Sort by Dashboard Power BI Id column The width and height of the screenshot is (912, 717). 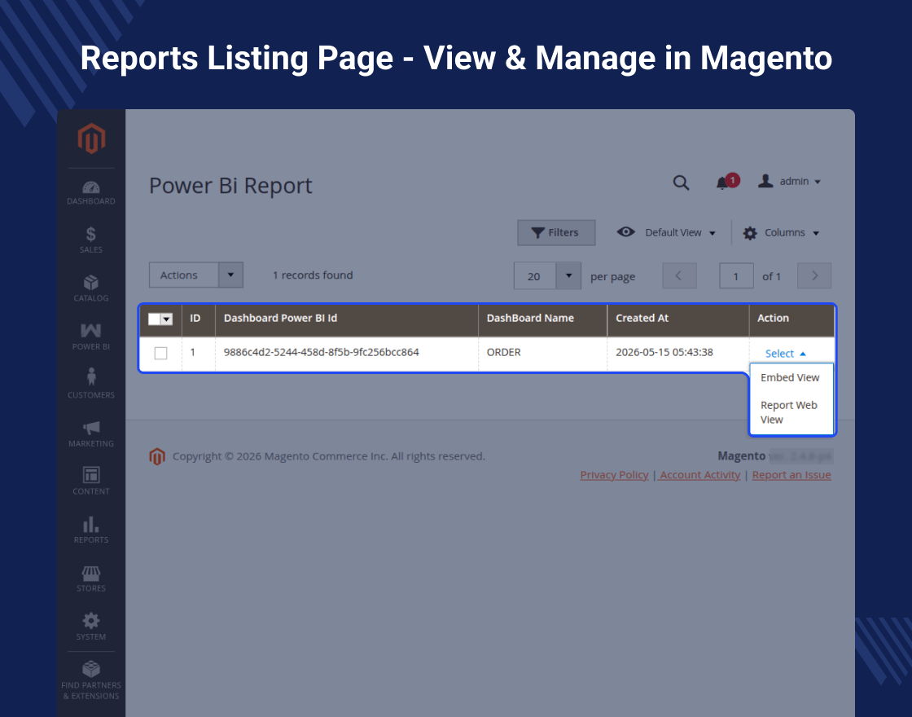coord(347,319)
